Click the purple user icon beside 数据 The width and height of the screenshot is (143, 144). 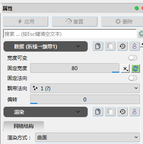coord(135,46)
